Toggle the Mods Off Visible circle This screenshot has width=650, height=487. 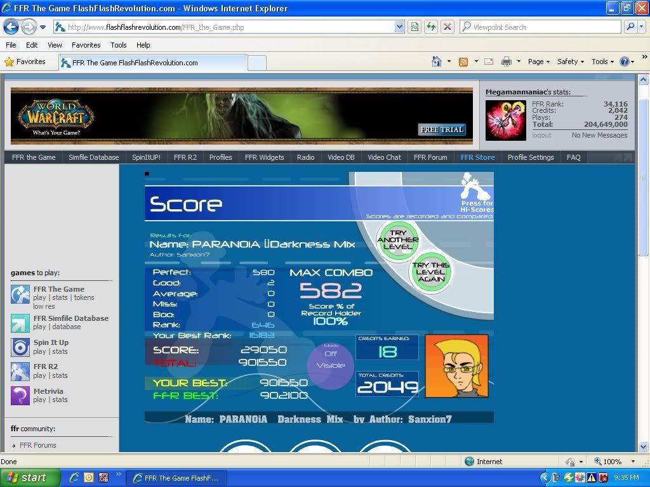click(x=330, y=365)
